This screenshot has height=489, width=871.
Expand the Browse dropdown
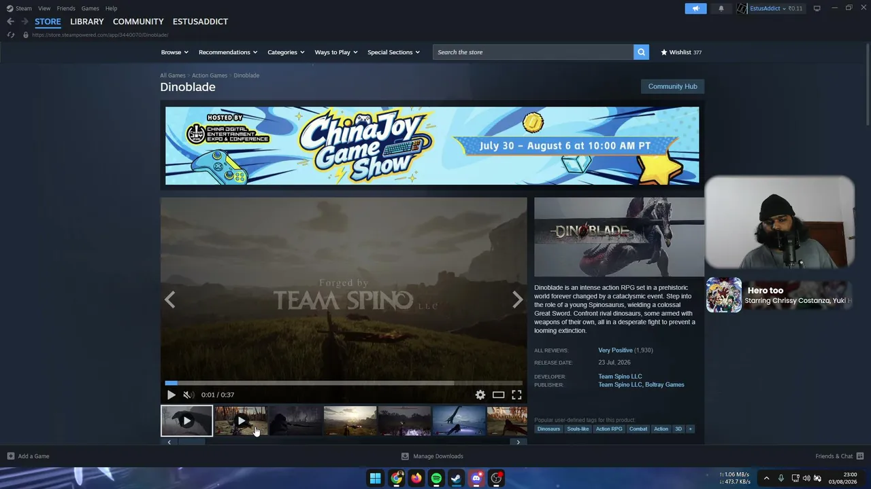tap(175, 52)
